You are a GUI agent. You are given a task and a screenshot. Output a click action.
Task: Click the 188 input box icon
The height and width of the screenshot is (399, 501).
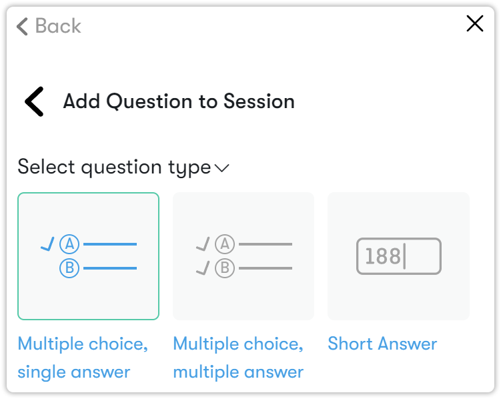[x=398, y=256]
